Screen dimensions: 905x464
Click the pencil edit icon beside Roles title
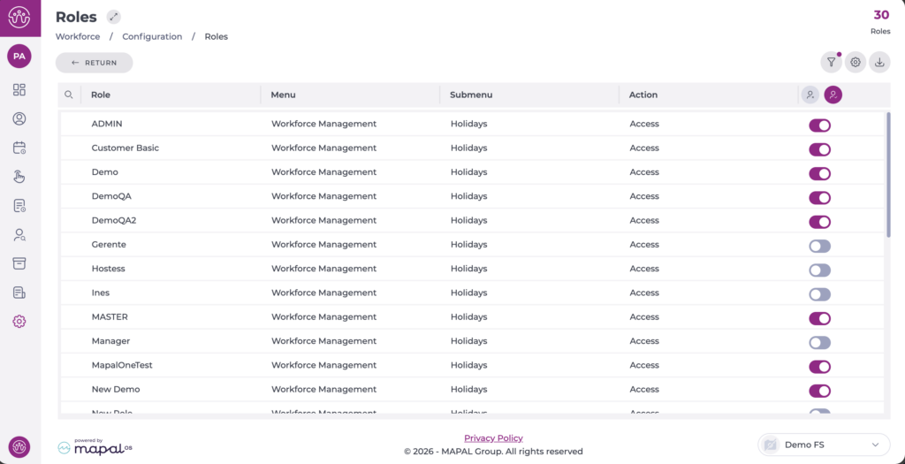113,17
